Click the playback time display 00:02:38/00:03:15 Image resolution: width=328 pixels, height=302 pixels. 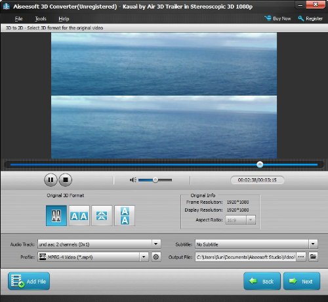(x=257, y=180)
